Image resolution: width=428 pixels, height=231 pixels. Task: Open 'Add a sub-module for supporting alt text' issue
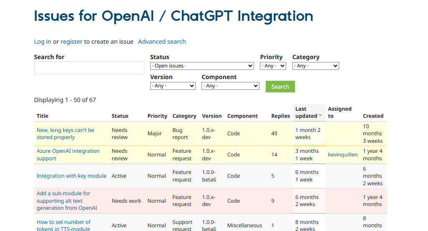67,201
